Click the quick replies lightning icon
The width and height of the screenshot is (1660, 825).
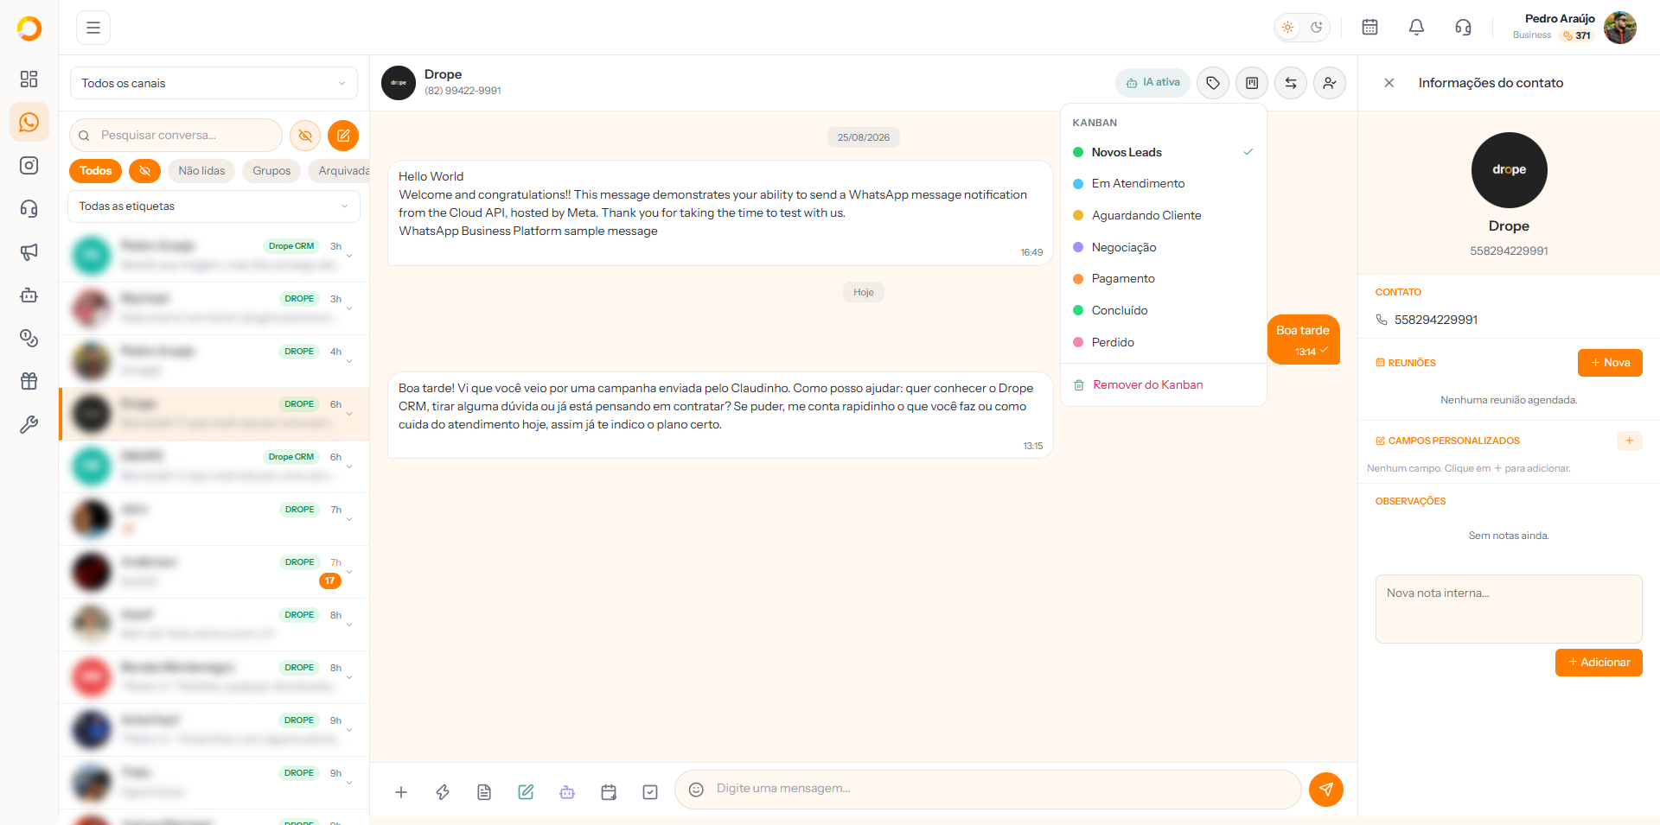click(443, 791)
